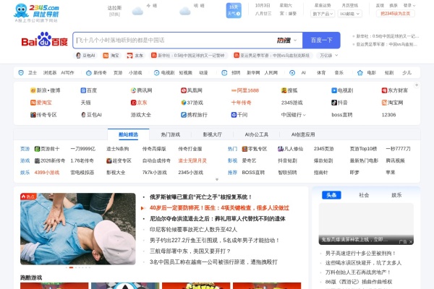Viewport: 434px width, 289px height.
Task: Select the 娱乐 news tab
Action: [396, 195]
